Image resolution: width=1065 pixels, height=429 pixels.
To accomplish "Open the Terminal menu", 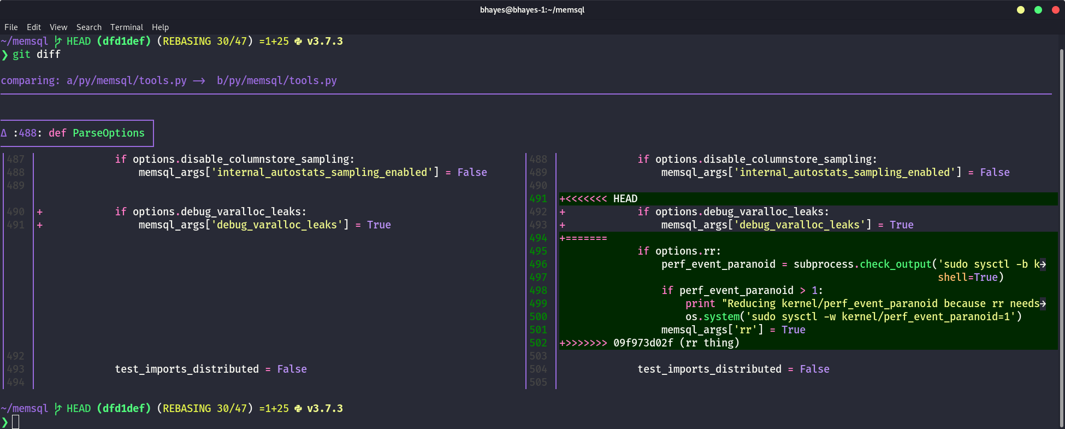I will pos(127,27).
